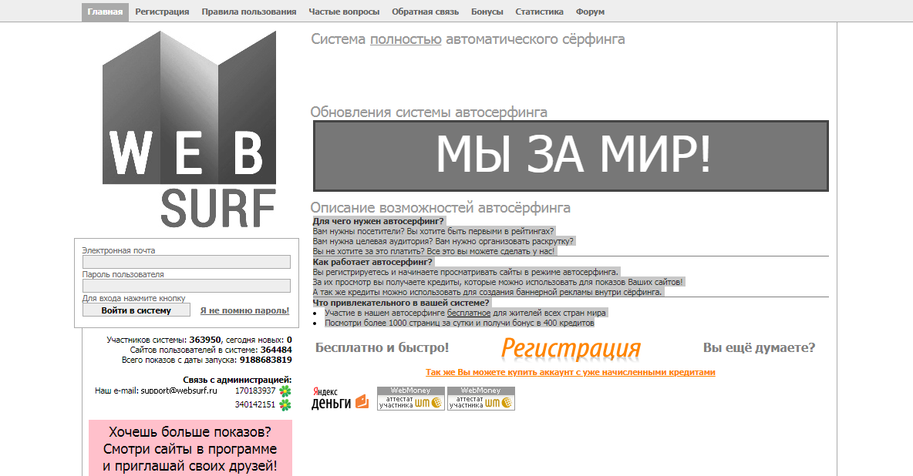Go to the Регистрация menu item
This screenshot has width=913, height=476.
pos(162,12)
